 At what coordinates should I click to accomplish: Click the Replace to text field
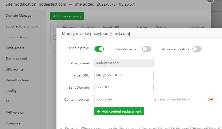[x=178, y=99]
